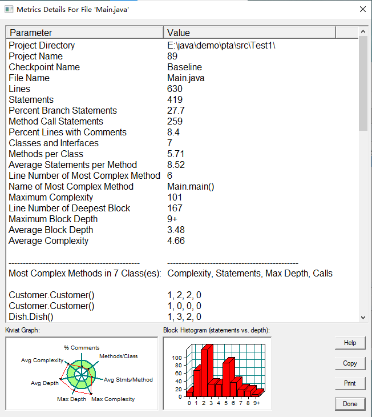Click the E:\java\demo\pta\src\Test1\ path value
This screenshot has height=417, width=372.
click(x=221, y=46)
